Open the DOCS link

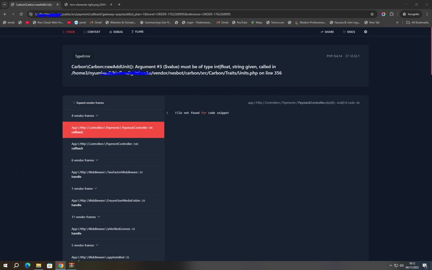348,32
